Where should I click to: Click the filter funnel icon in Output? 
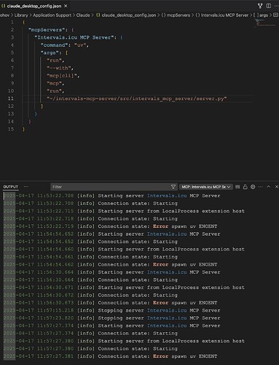point(173,187)
